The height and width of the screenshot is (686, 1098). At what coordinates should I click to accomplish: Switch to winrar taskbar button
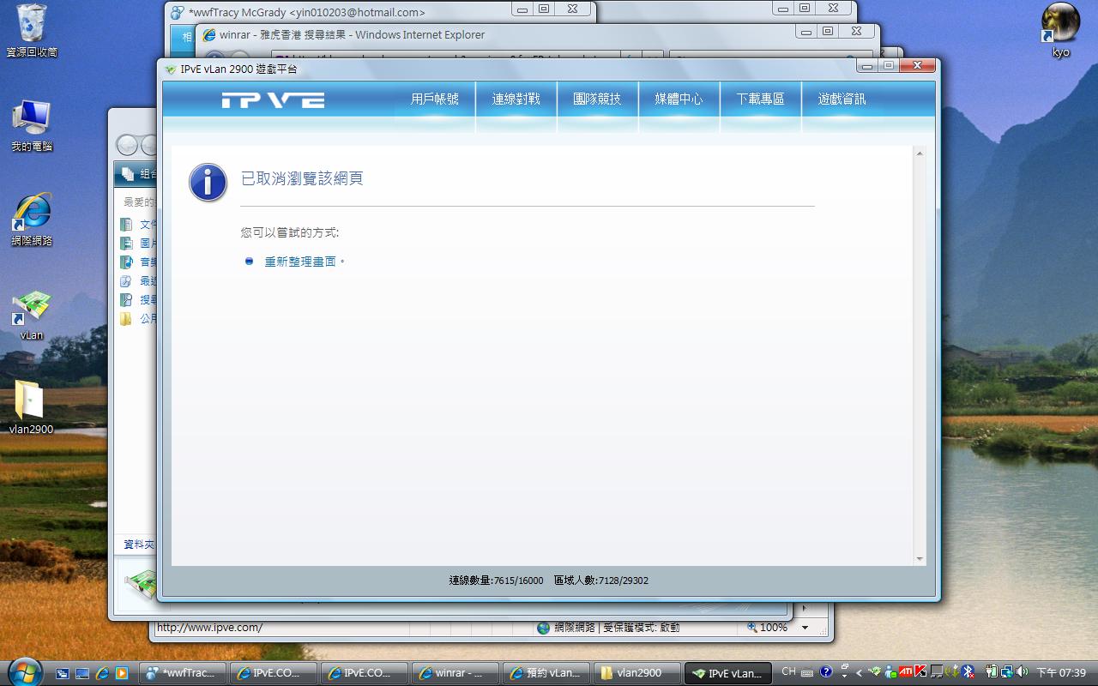coord(455,673)
